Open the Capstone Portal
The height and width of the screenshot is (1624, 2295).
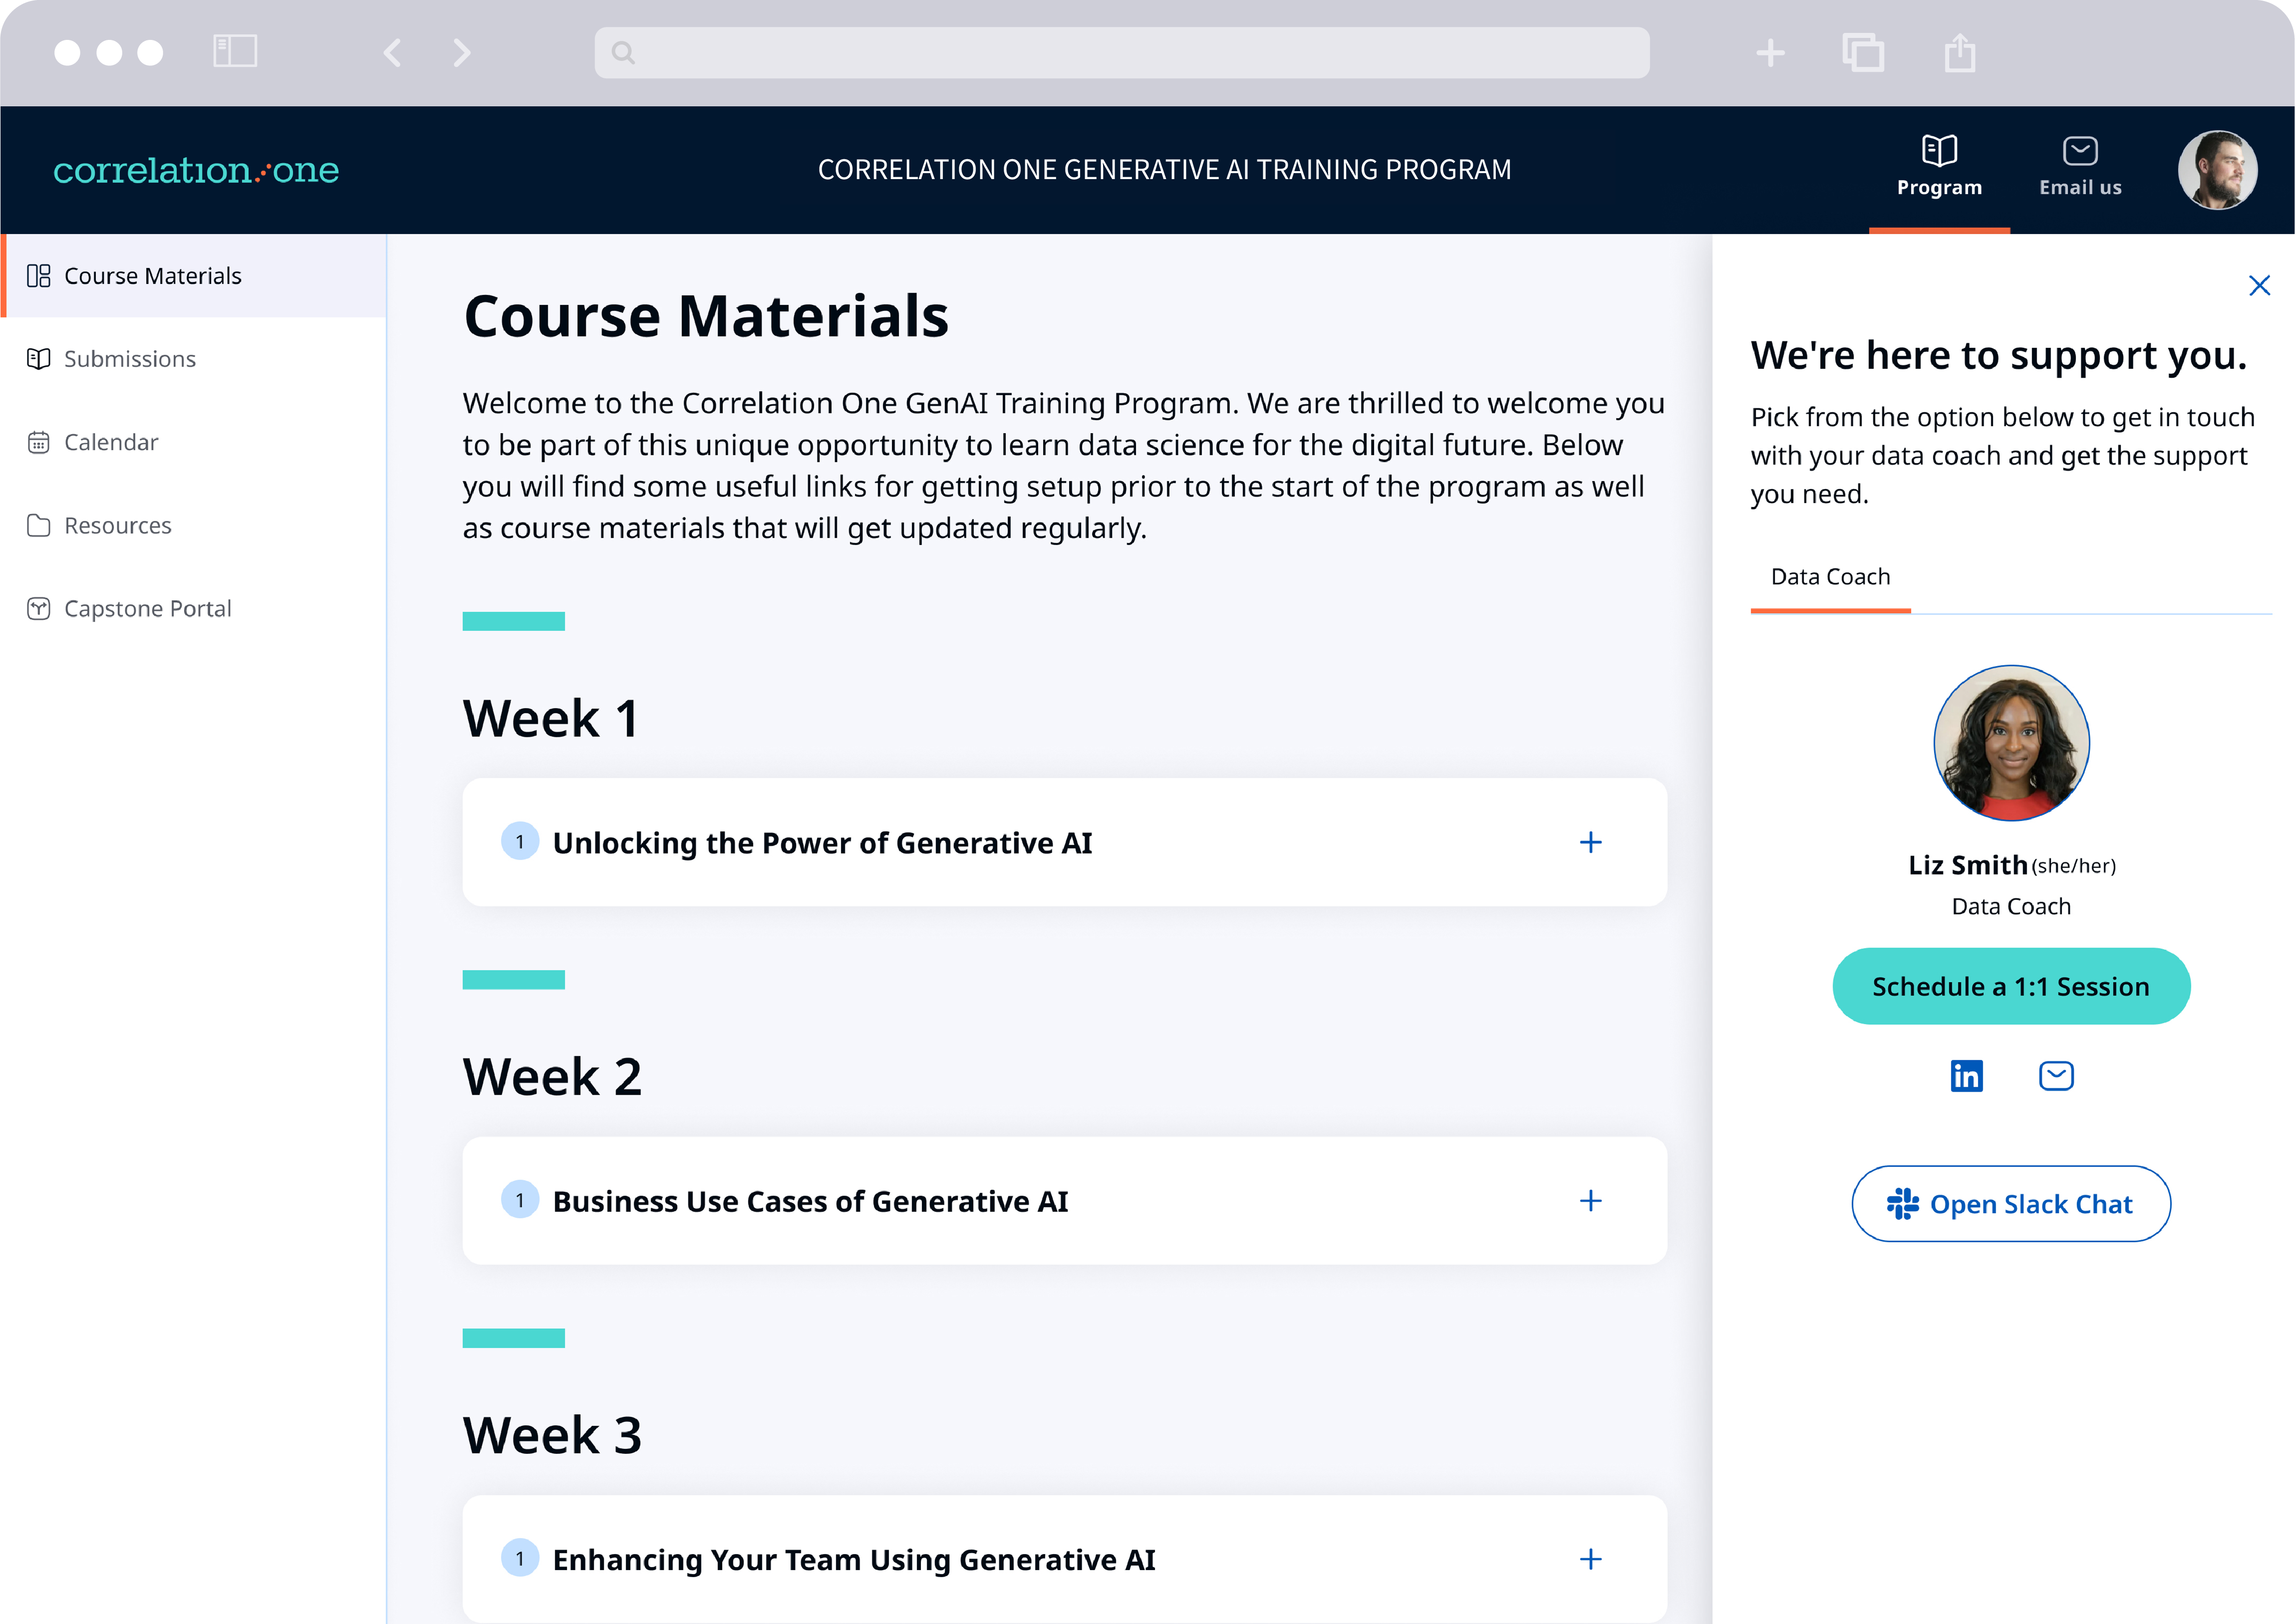[146, 608]
